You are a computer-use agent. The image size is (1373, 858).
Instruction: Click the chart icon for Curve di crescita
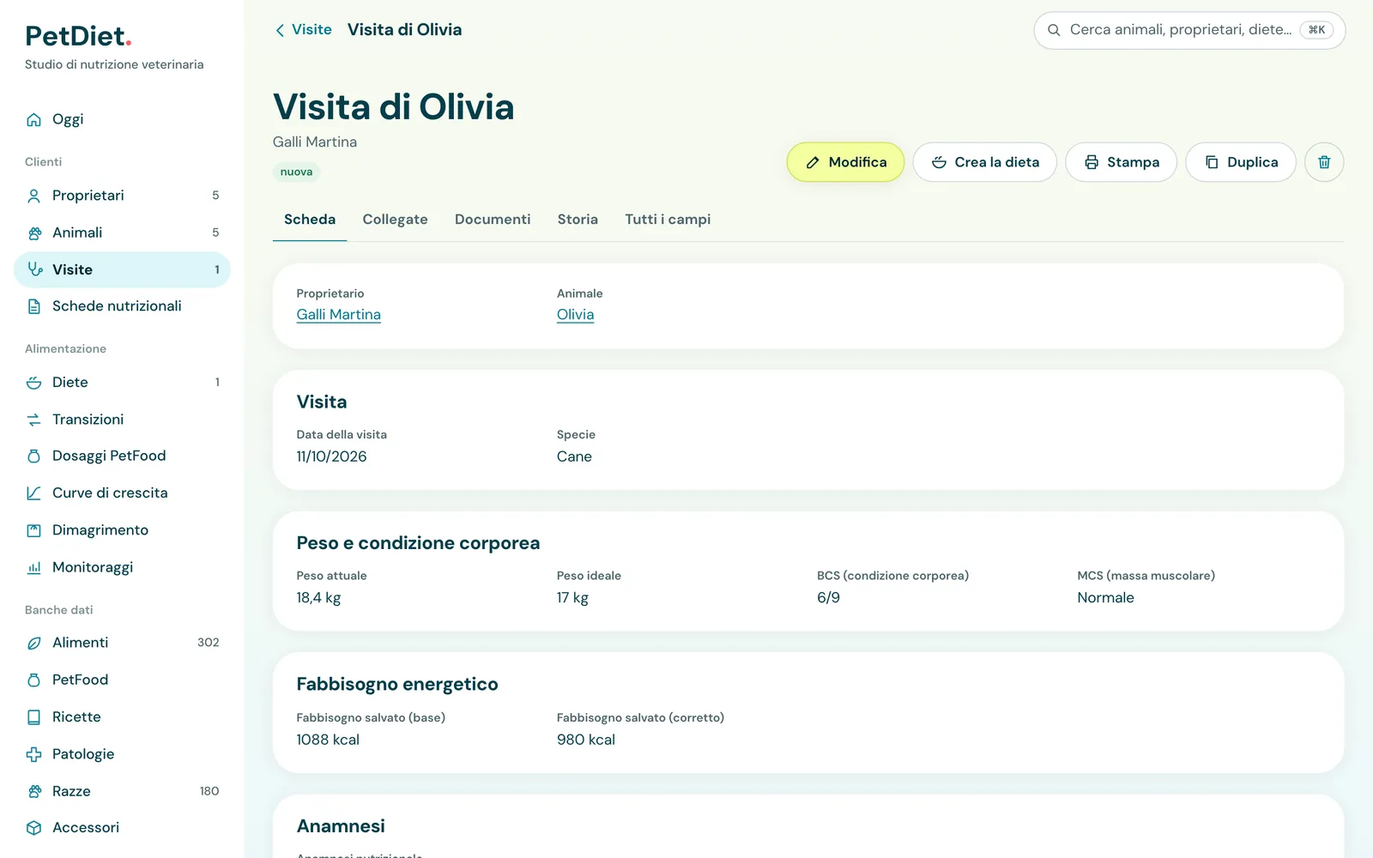[x=34, y=493]
